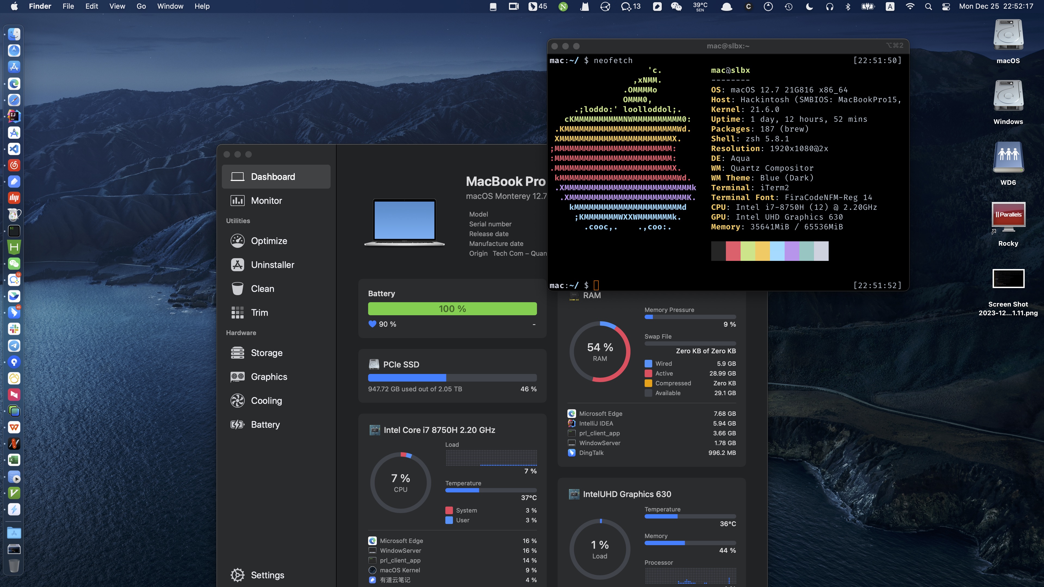Open Spotlight search in menu bar

tap(928, 6)
